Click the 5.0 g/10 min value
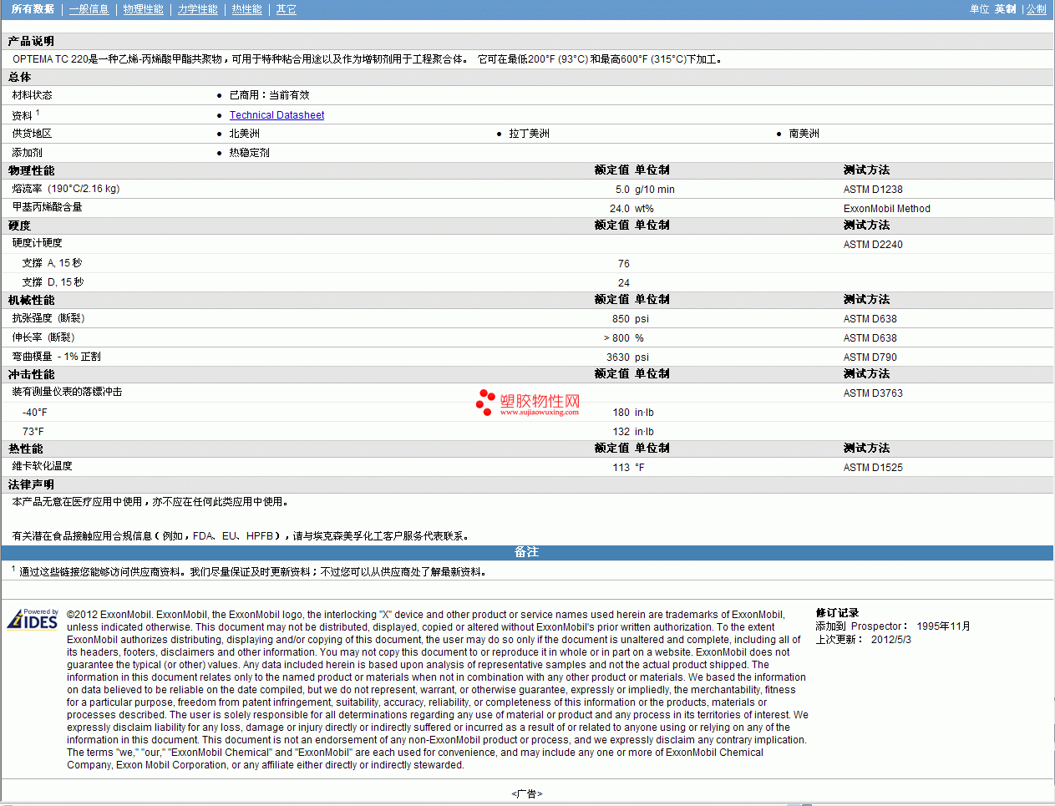The width and height of the screenshot is (1055, 806). (644, 190)
